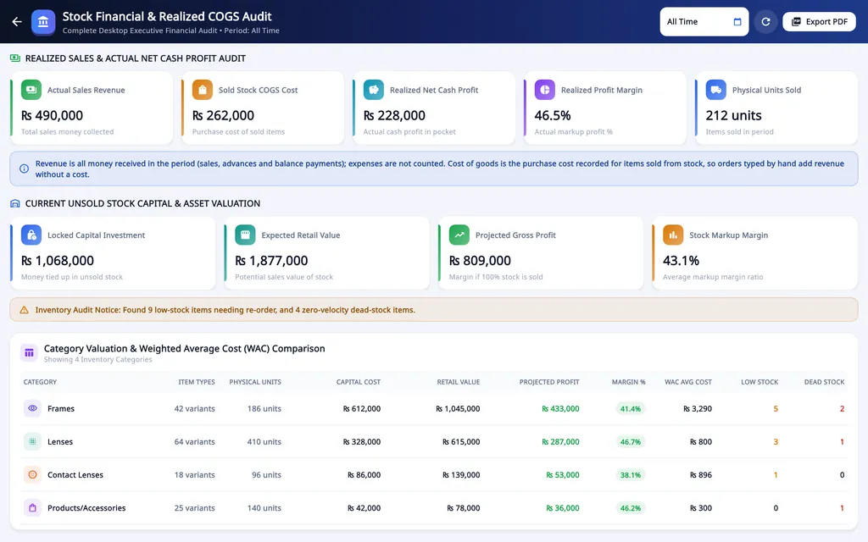
Task: Select the Rs 809,000 projected profit value
Action: click(x=480, y=261)
